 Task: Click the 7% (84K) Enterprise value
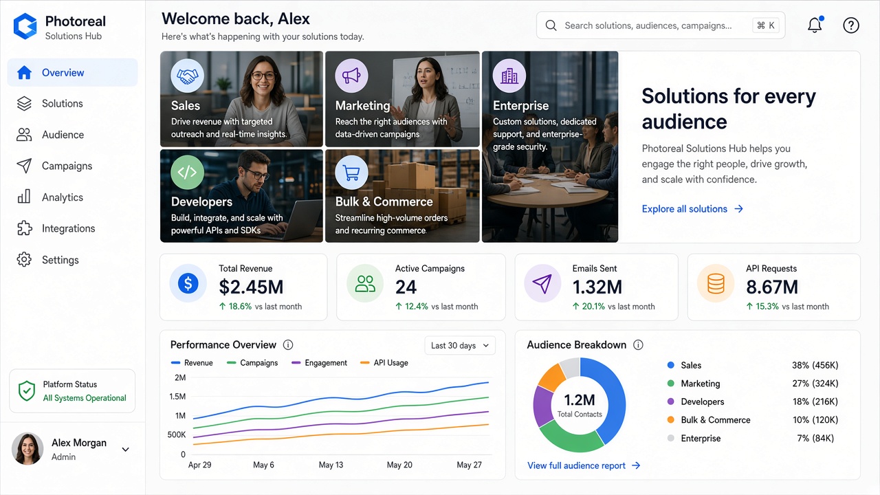click(815, 439)
